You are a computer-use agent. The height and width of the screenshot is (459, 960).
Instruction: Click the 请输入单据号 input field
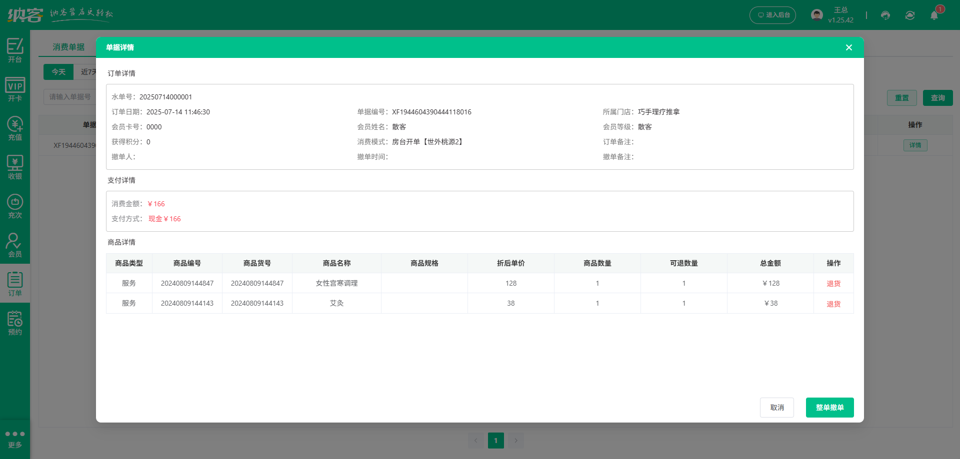(x=70, y=97)
